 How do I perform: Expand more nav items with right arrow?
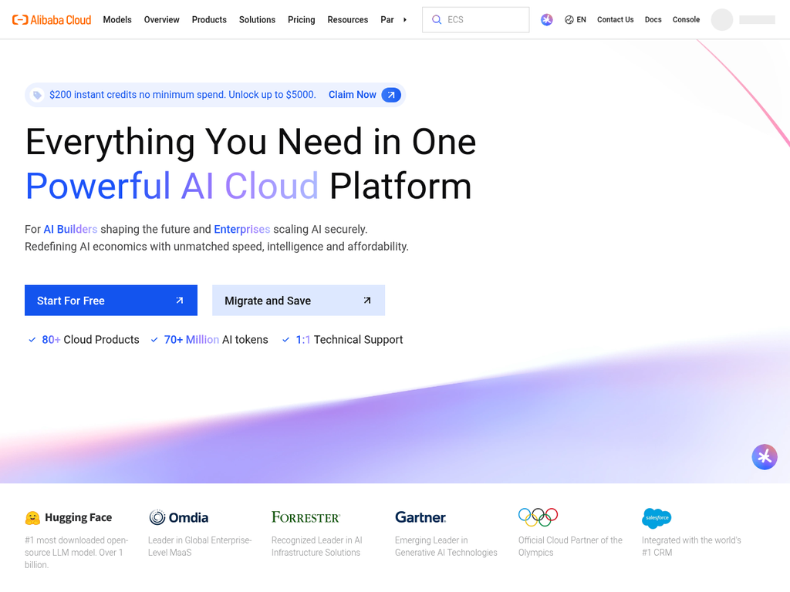tap(404, 19)
